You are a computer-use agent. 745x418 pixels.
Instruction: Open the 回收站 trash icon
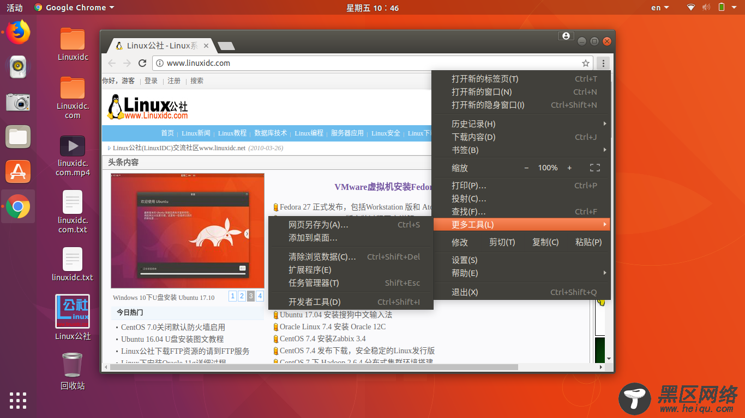coord(73,371)
